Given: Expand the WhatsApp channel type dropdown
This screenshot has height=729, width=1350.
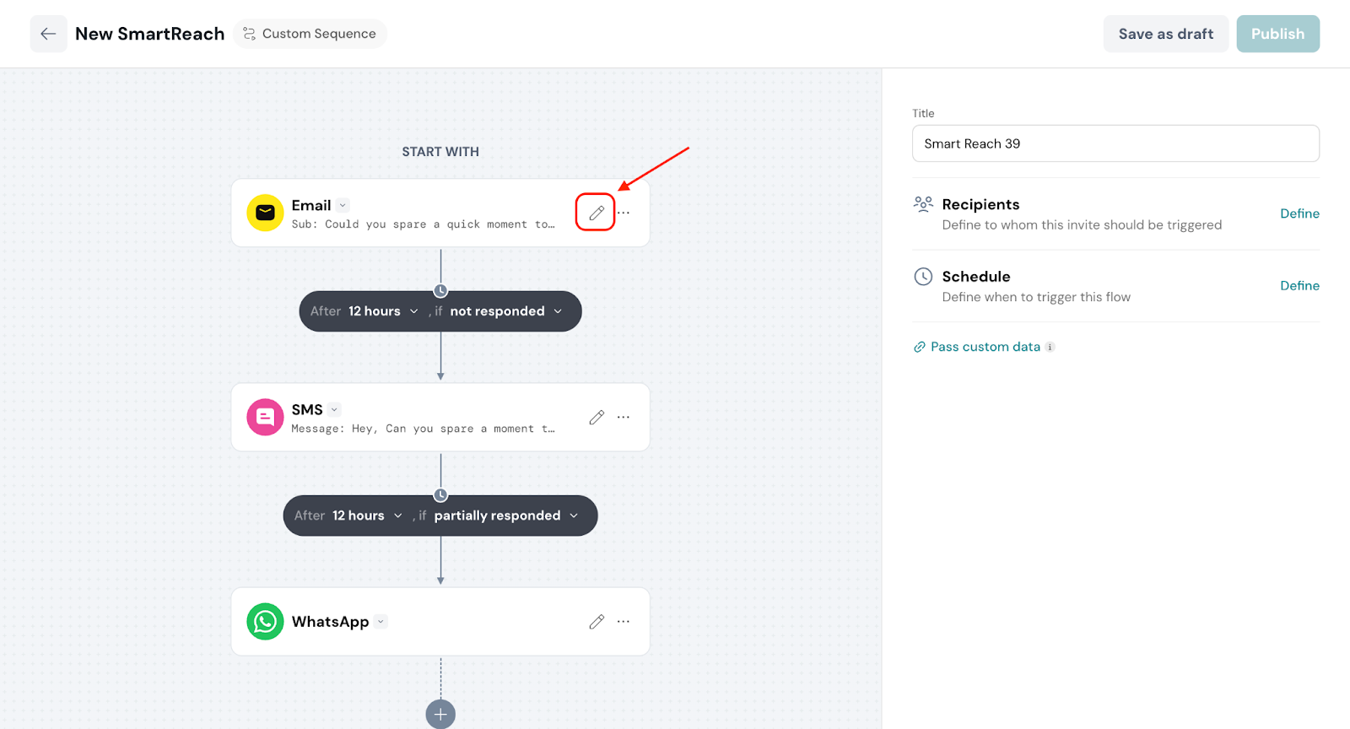Looking at the screenshot, I should pyautogui.click(x=381, y=622).
